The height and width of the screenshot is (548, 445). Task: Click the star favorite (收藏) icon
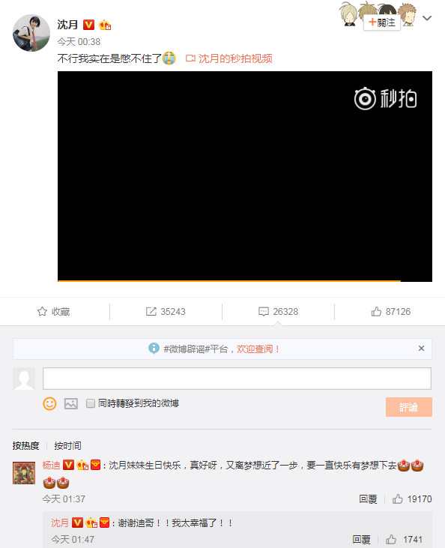pos(42,311)
